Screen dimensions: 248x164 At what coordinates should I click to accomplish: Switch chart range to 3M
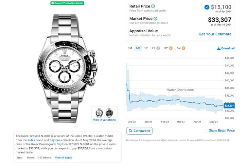(x=130, y=48)
